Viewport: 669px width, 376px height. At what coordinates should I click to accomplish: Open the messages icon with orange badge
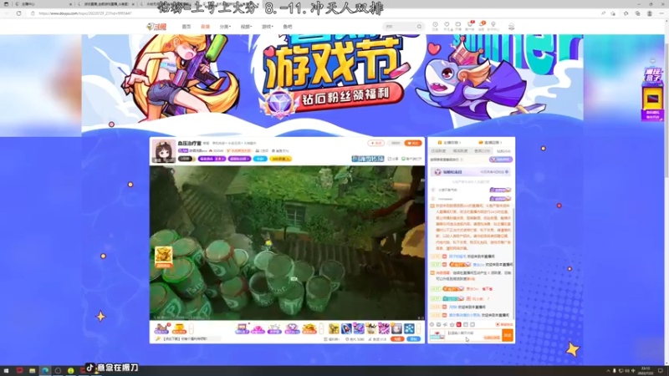tap(482, 26)
